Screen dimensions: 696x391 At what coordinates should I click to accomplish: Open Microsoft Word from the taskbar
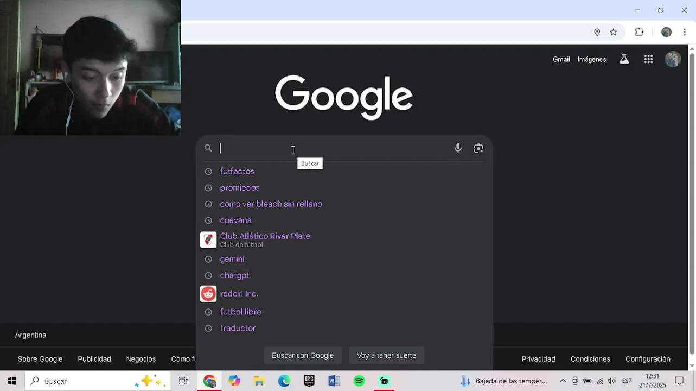click(x=334, y=381)
